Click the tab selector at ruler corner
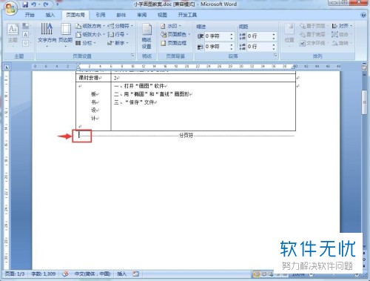Screen dimensions: 370x281 tap(7, 67)
